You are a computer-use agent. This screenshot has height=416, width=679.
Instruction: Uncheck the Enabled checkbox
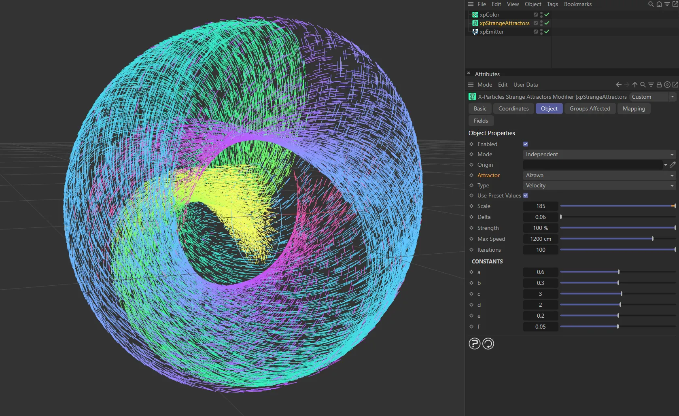coord(526,144)
